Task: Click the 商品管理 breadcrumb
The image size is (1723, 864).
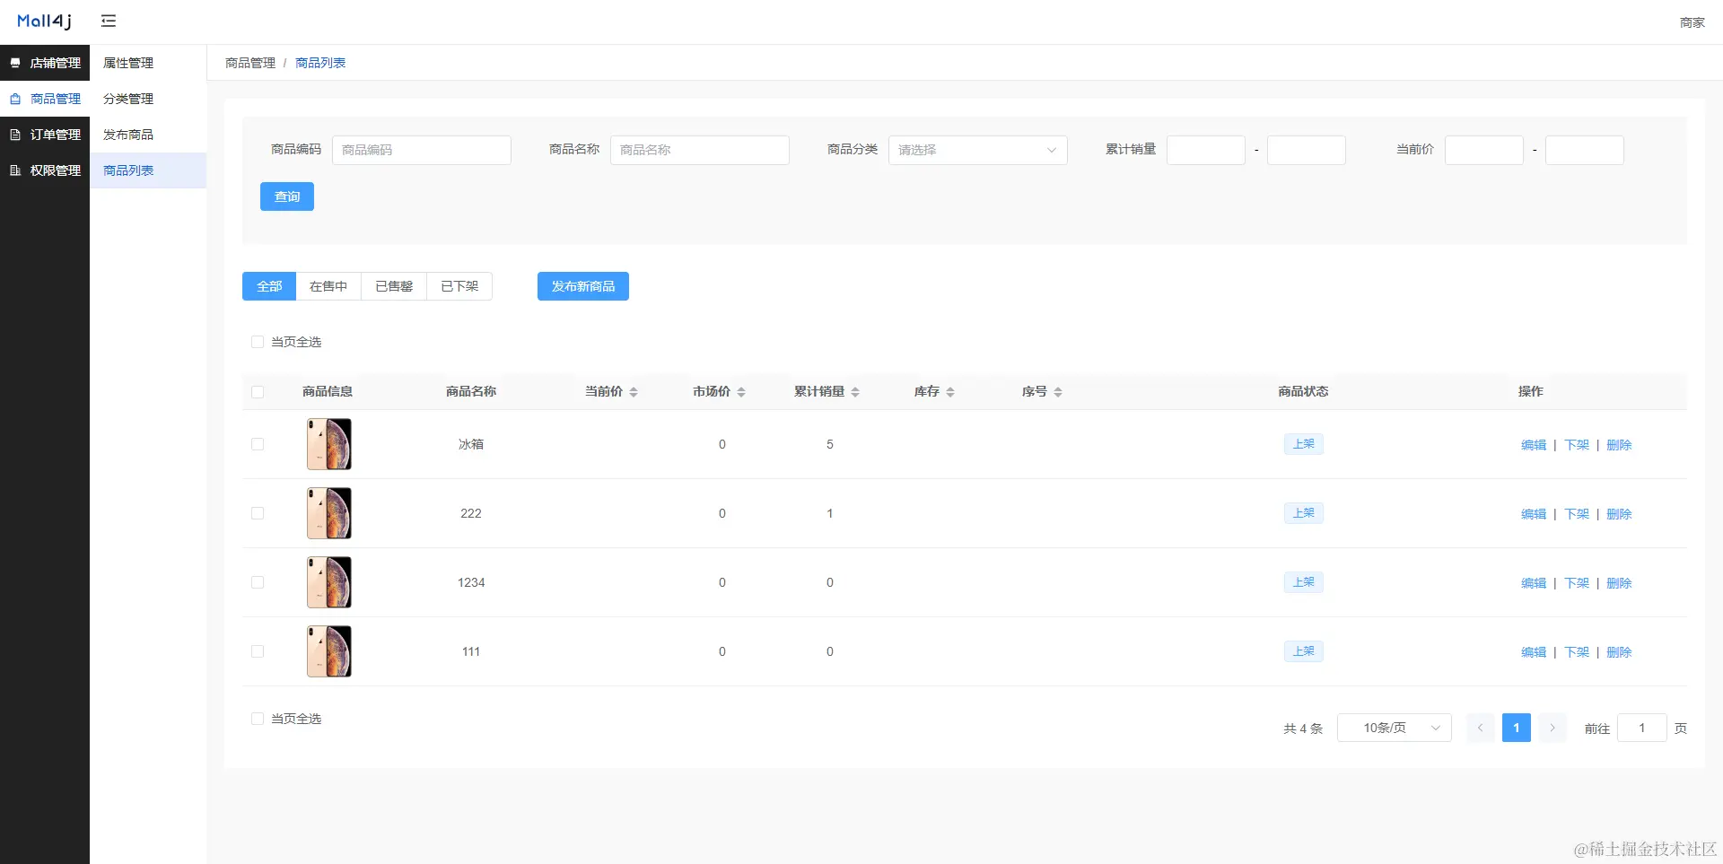Action: click(250, 63)
